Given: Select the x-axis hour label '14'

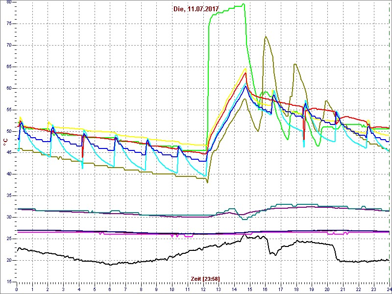Looking at the screenshot, I should point(234,289).
